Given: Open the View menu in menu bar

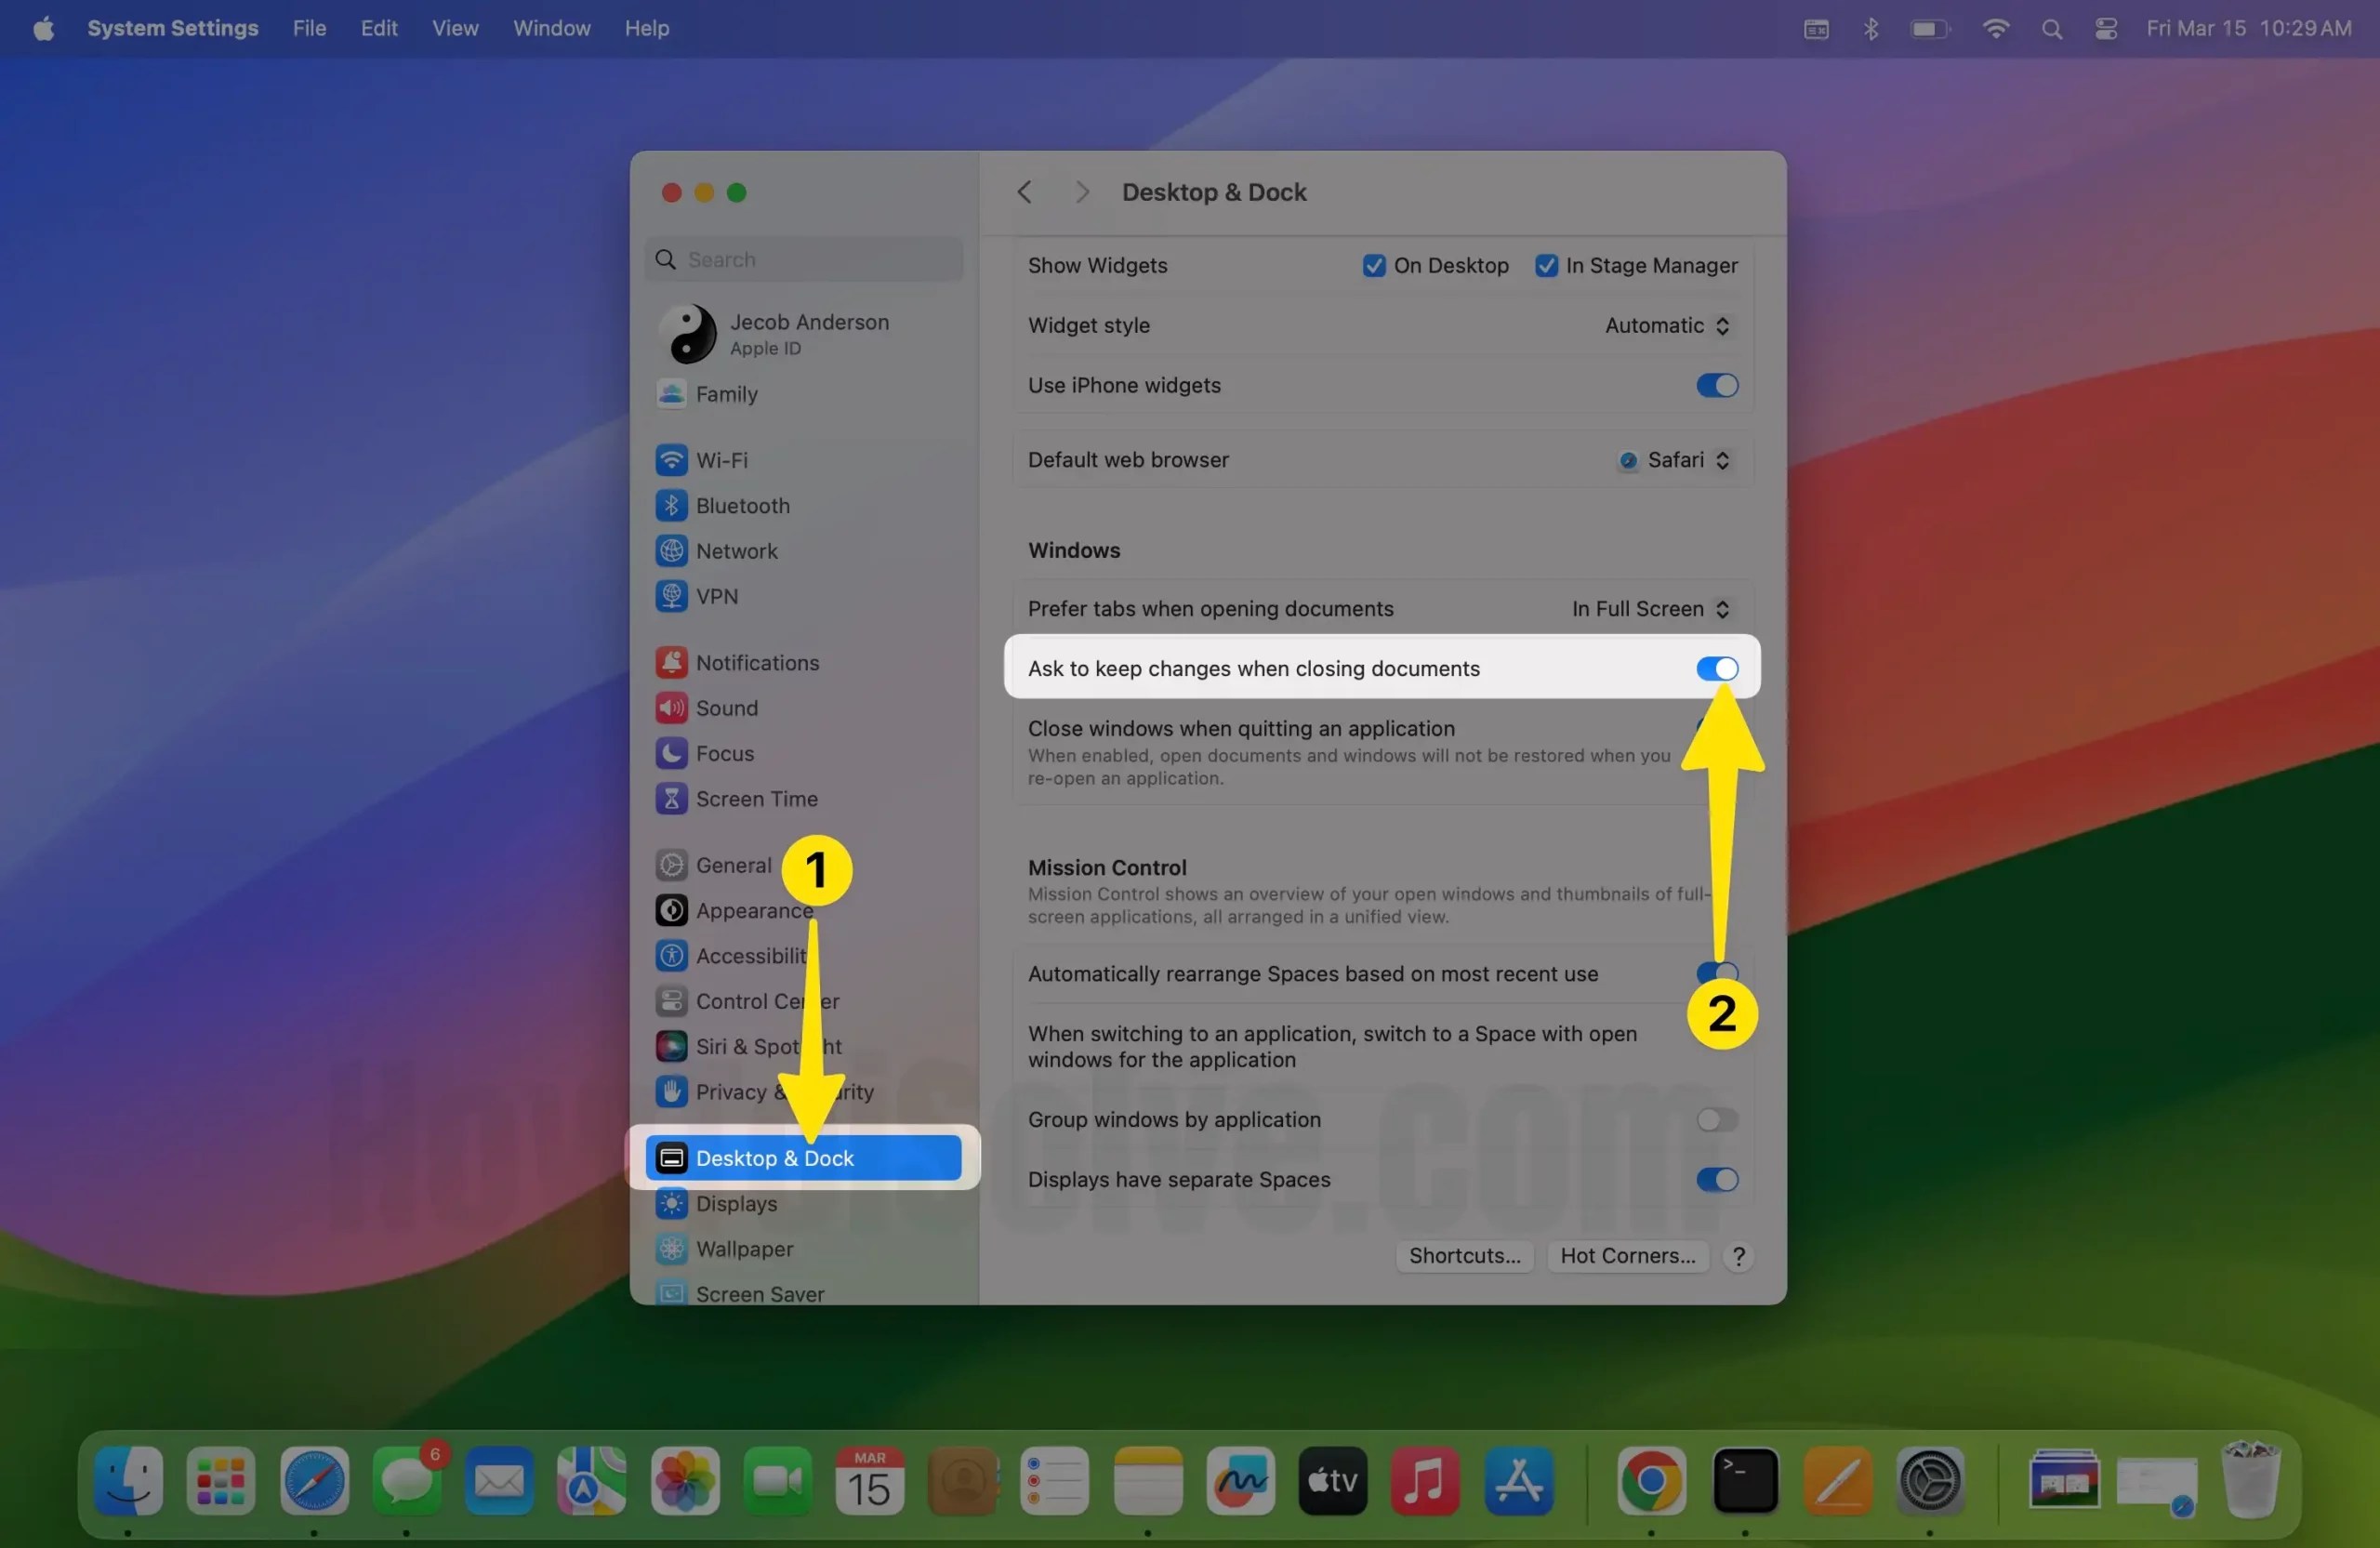Looking at the screenshot, I should 455,28.
